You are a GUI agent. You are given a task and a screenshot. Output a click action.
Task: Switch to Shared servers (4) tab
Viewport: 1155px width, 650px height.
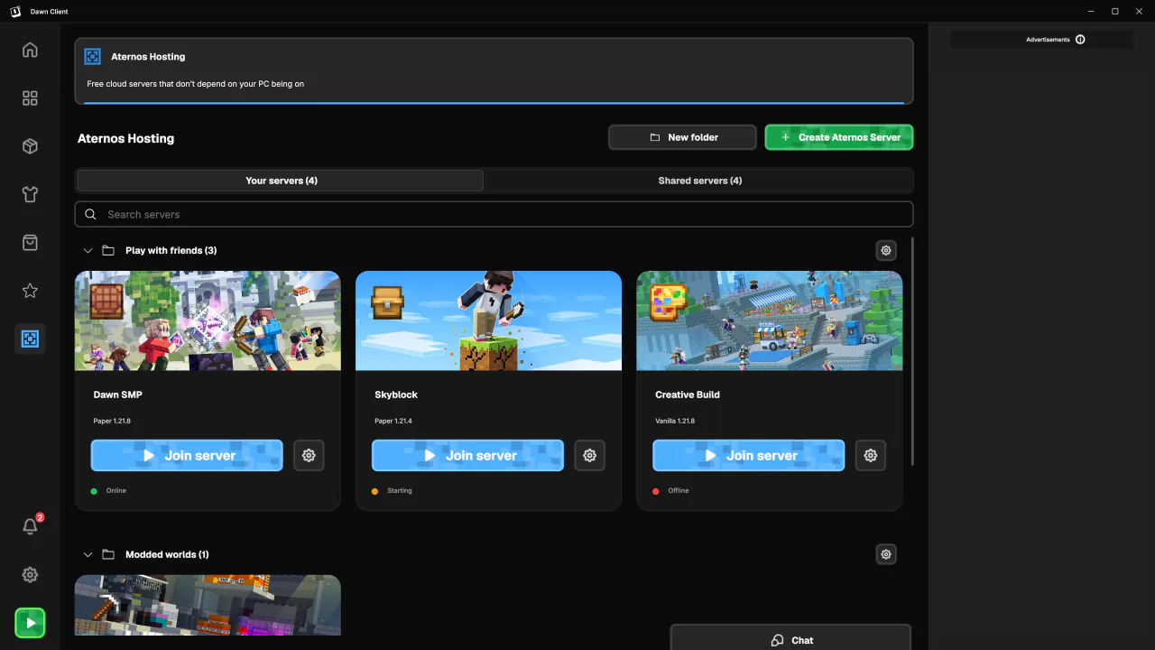[699, 181]
